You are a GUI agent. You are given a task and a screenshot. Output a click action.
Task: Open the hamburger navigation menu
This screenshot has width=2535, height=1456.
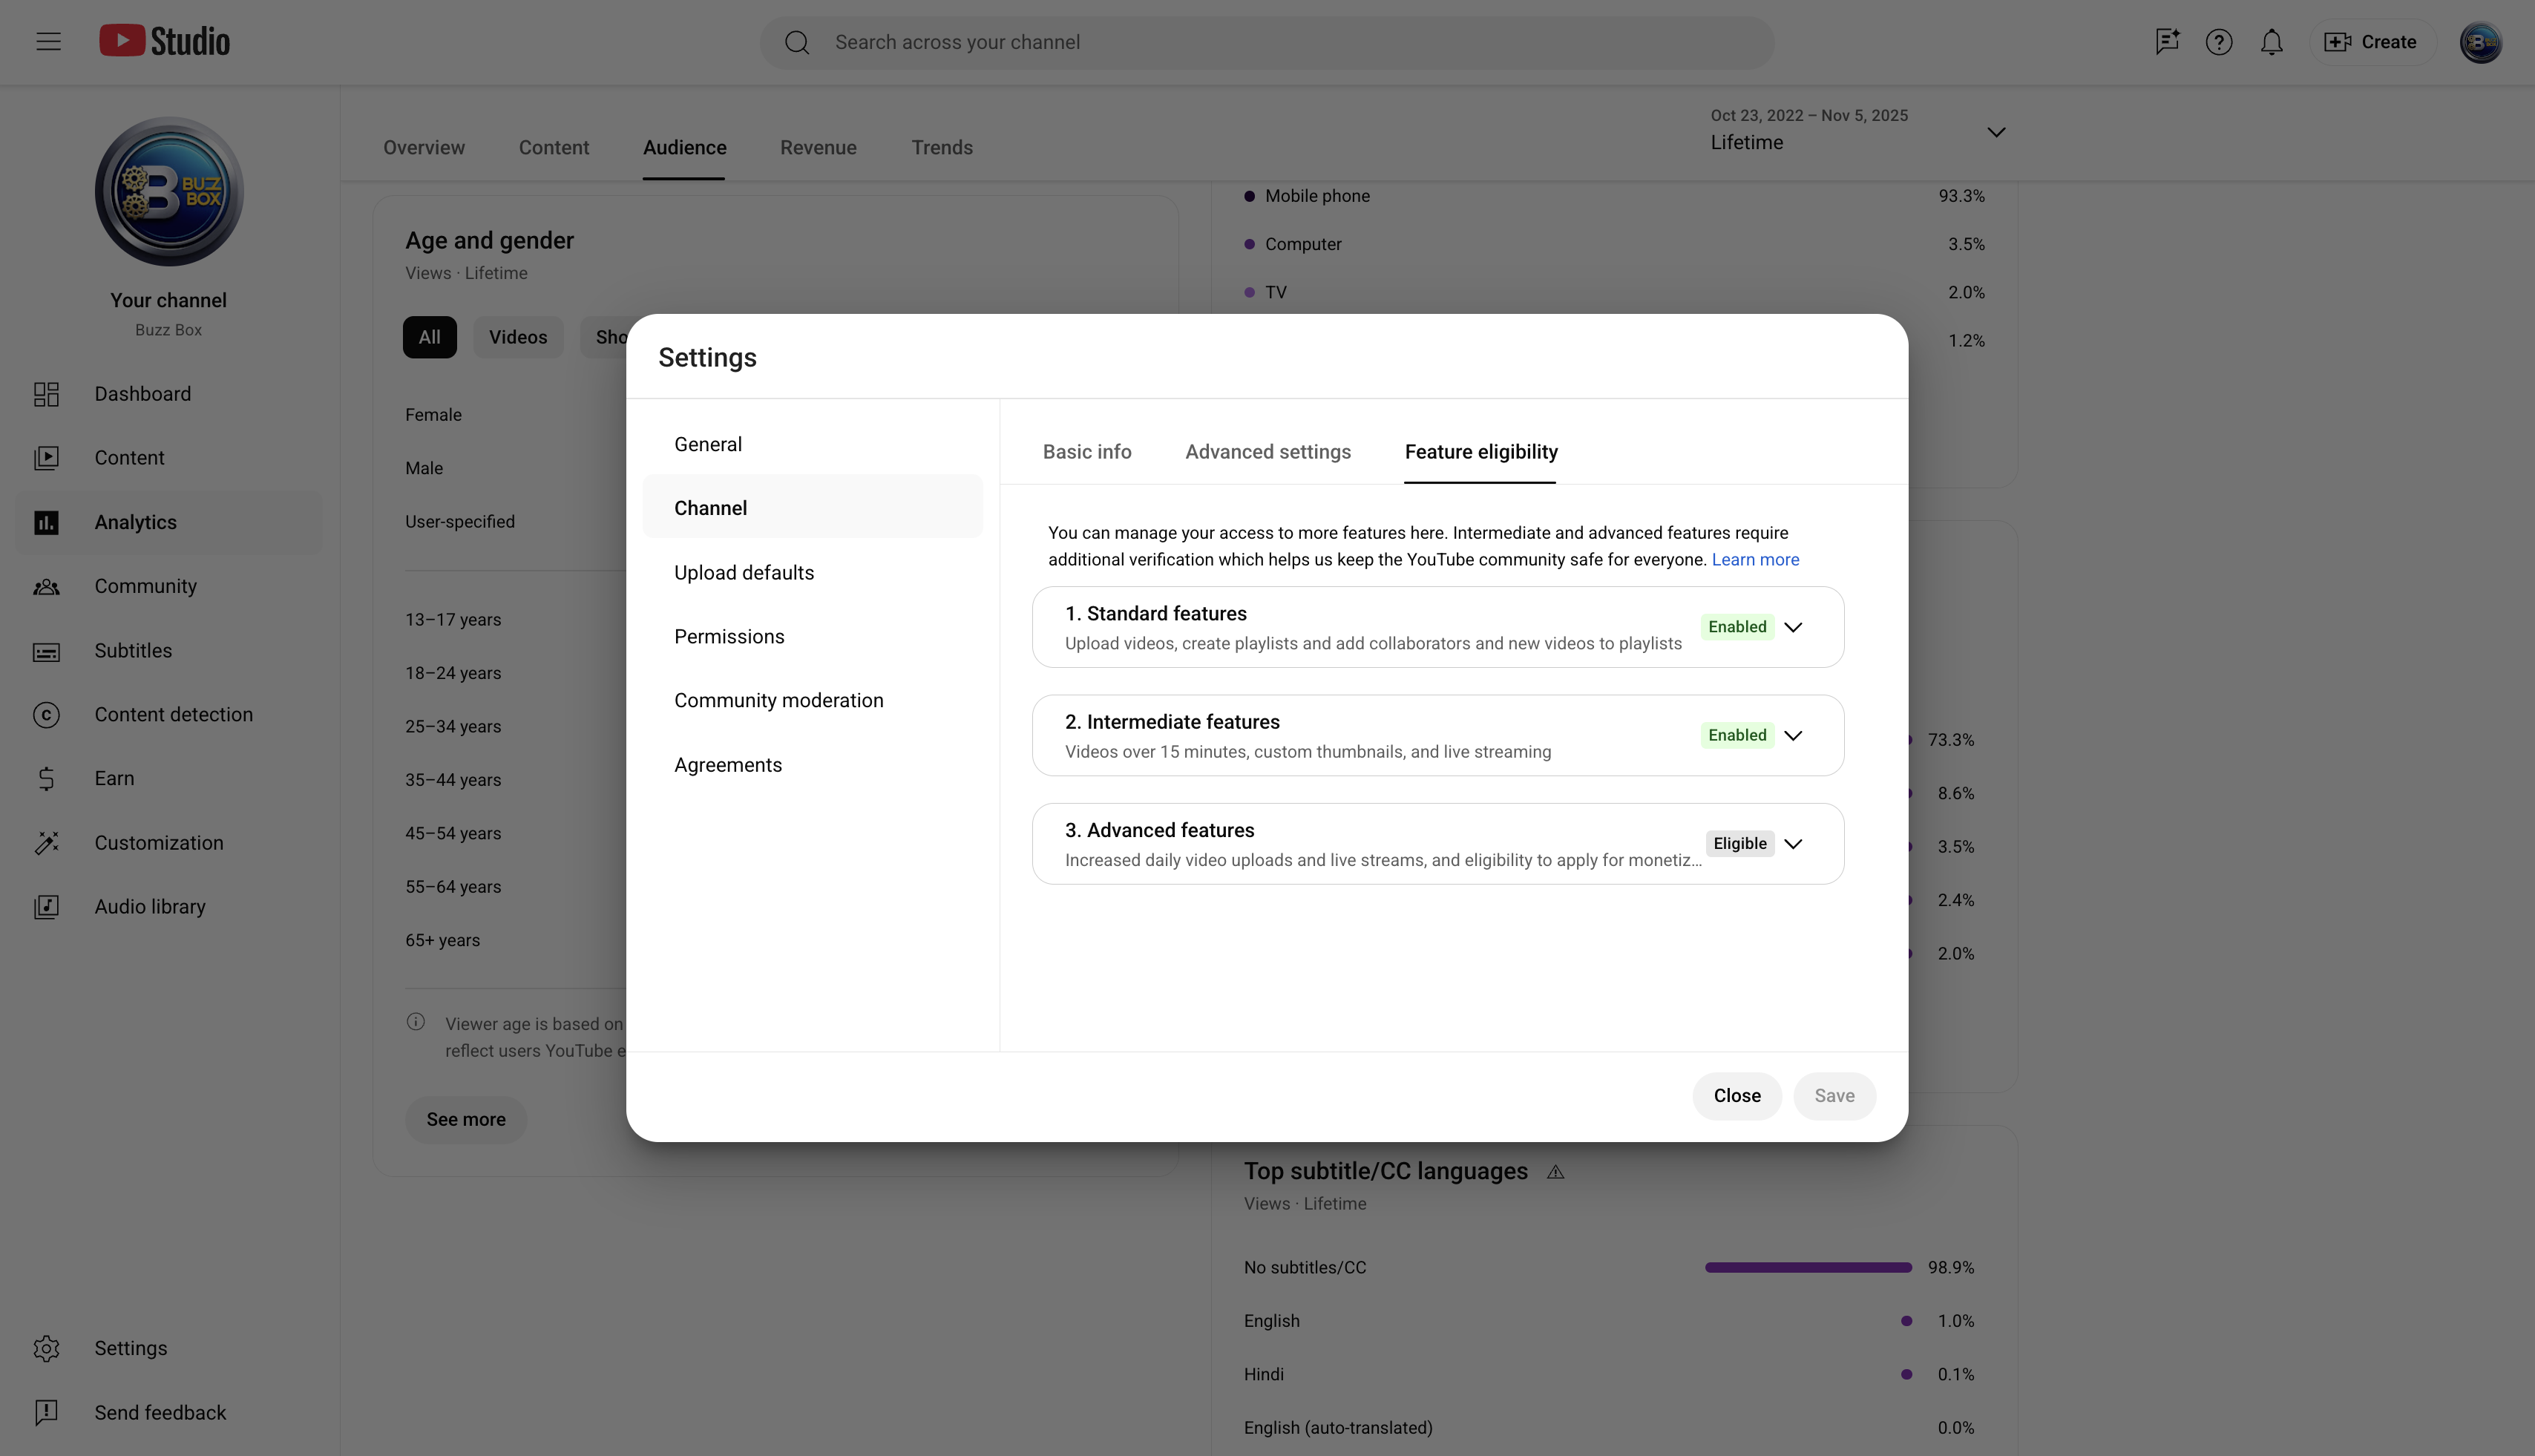(48, 42)
